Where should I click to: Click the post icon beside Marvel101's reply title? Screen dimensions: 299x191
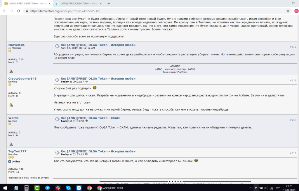point(57,46)
